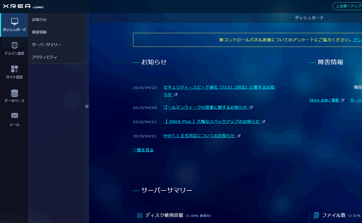Select サーバーサマリー in the submenu
Viewport: 362px width, 223px height.
(x=46, y=45)
